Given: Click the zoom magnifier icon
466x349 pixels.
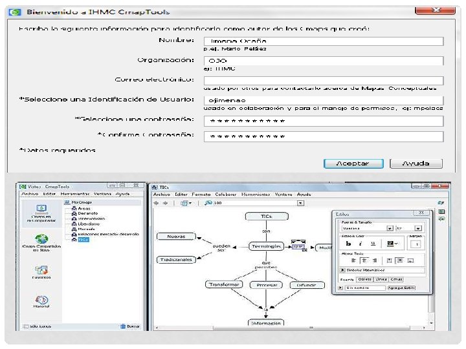Looking at the screenshot, I should pyautogui.click(x=208, y=203).
